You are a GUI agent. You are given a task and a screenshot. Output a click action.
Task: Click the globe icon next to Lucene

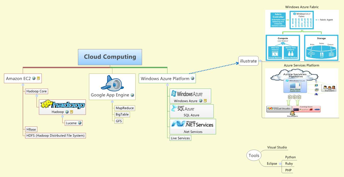[x=80, y=123]
